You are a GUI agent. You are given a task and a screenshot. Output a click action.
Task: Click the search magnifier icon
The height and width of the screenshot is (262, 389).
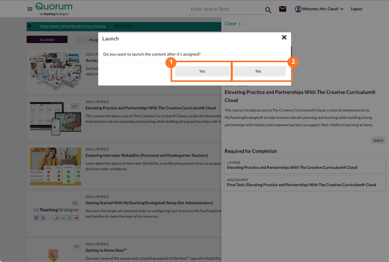click(268, 9)
